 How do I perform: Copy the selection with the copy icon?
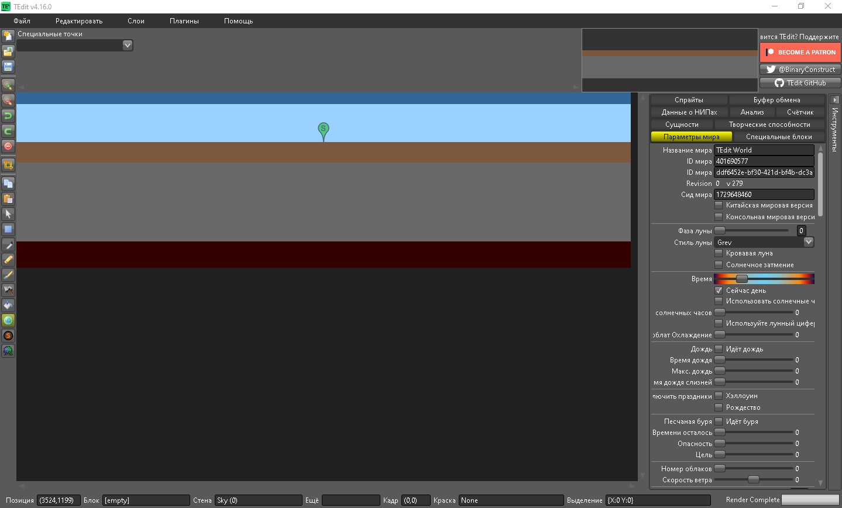click(8, 184)
